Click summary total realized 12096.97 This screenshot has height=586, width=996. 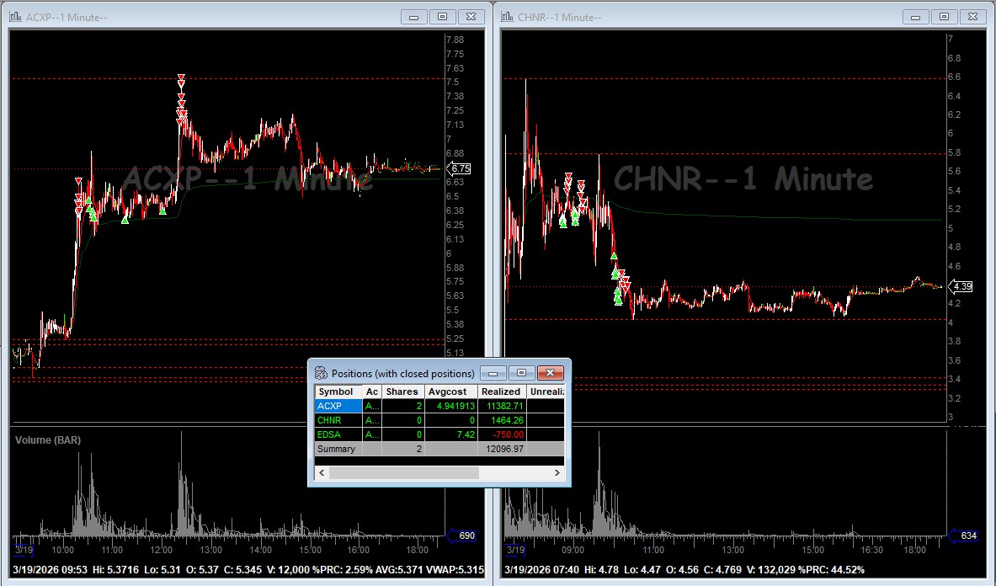[x=502, y=449]
